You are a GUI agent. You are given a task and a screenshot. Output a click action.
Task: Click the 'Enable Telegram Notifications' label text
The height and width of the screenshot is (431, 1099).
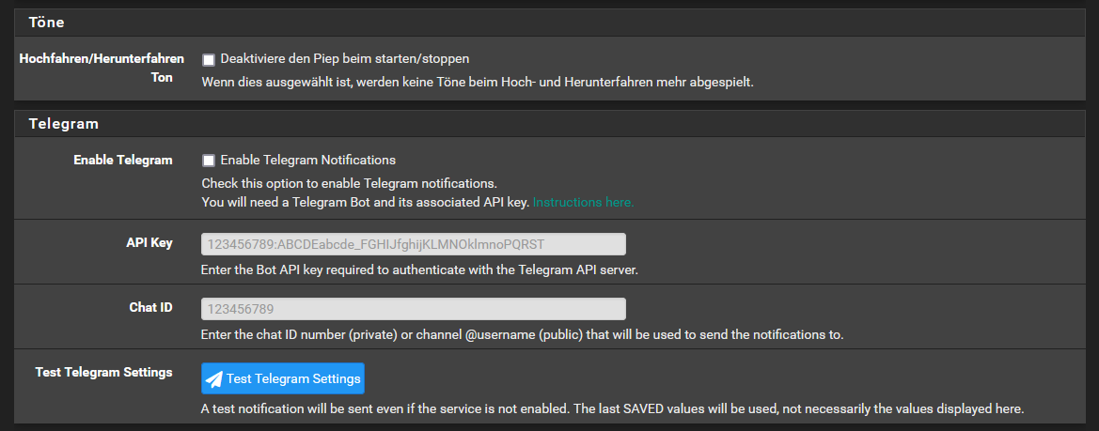pos(307,161)
